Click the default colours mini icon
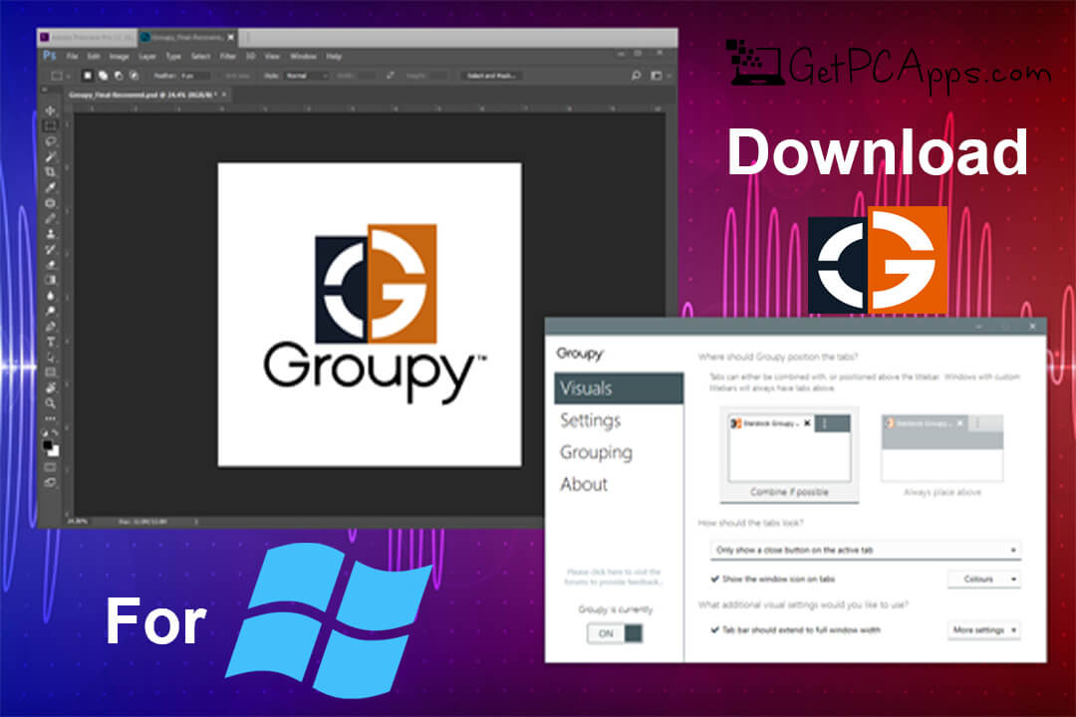The image size is (1076, 717). click(45, 433)
